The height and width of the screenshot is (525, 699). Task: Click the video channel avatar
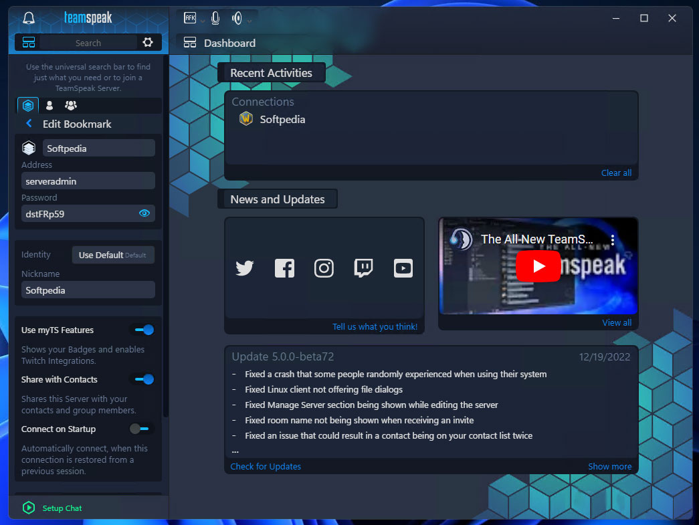(460, 239)
